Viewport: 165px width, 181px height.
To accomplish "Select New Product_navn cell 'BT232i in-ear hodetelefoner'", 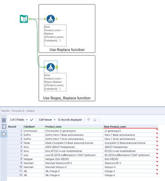I will [x=130, y=151].
